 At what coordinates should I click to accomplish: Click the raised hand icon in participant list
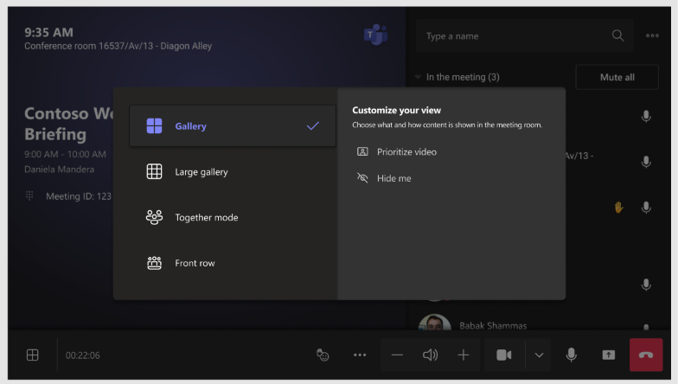(x=619, y=208)
